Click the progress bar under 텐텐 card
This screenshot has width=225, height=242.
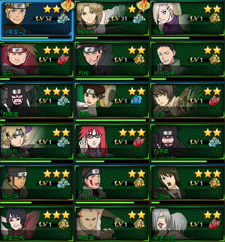[112, 120]
